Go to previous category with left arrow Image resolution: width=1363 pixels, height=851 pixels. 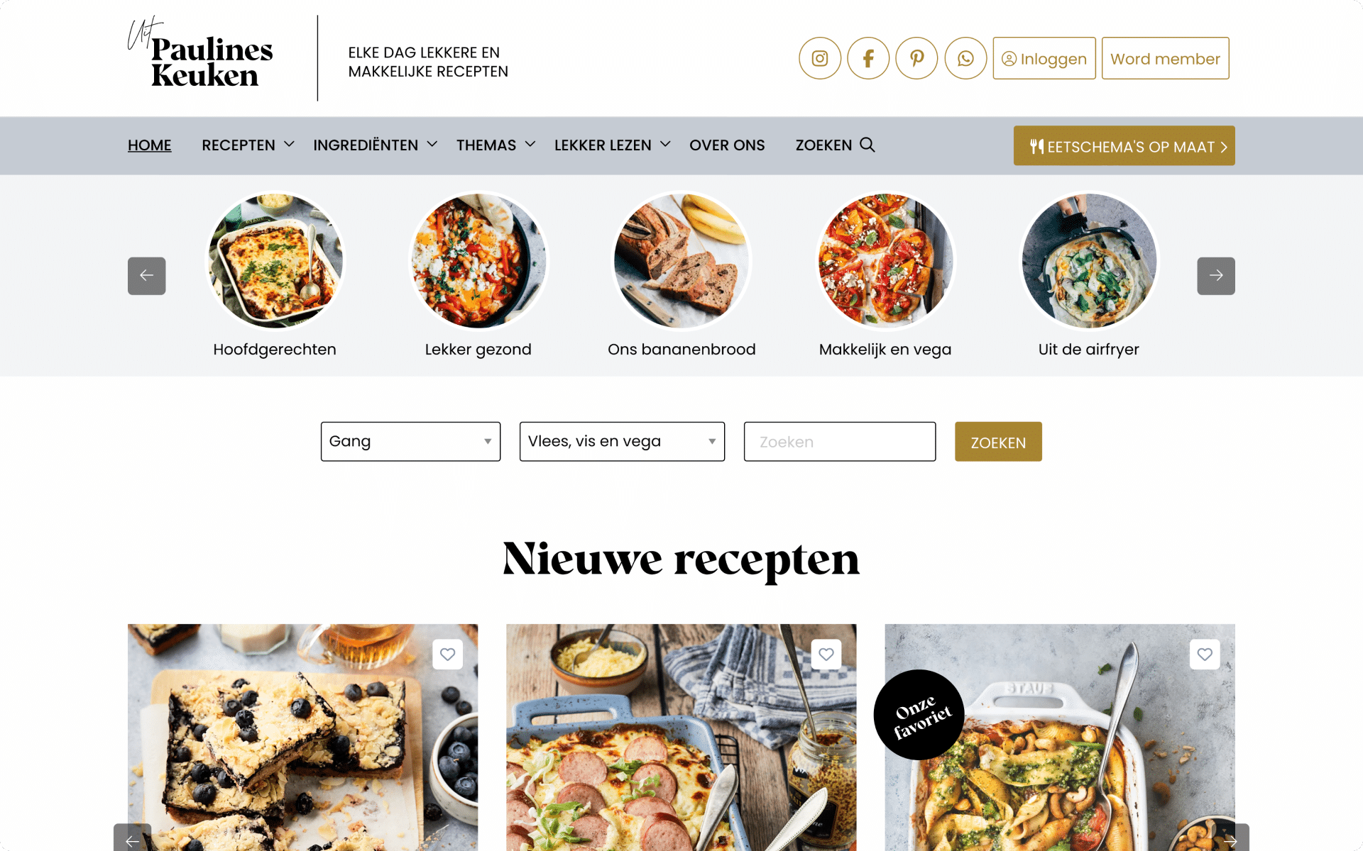[147, 276]
